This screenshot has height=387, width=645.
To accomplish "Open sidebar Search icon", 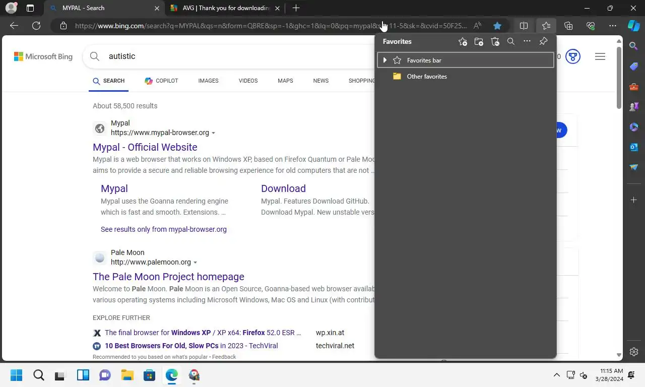I will pyautogui.click(x=634, y=46).
